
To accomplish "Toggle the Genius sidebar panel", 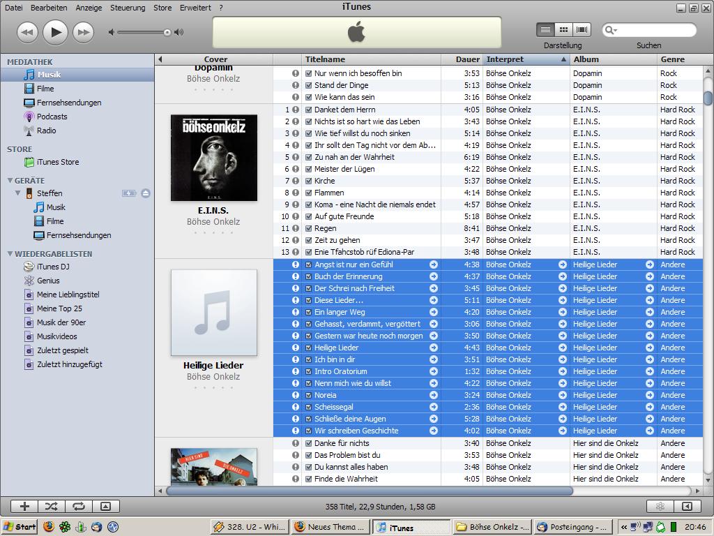I will pos(688,507).
